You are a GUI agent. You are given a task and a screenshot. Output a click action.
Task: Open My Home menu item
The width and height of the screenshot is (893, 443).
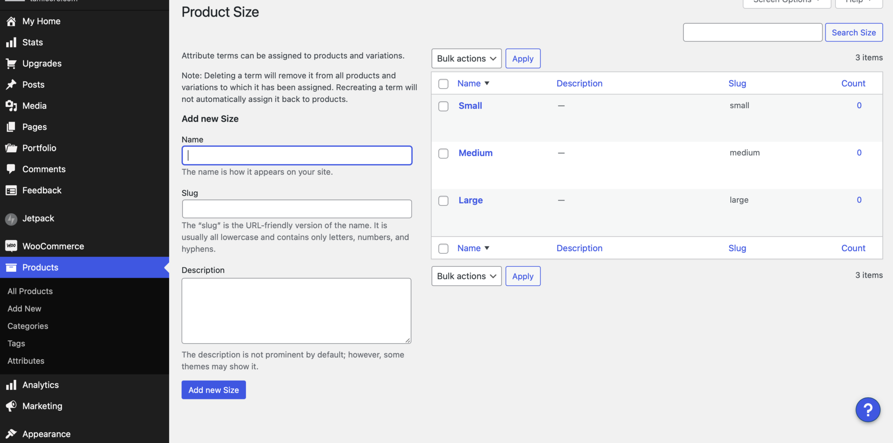pyautogui.click(x=85, y=21)
